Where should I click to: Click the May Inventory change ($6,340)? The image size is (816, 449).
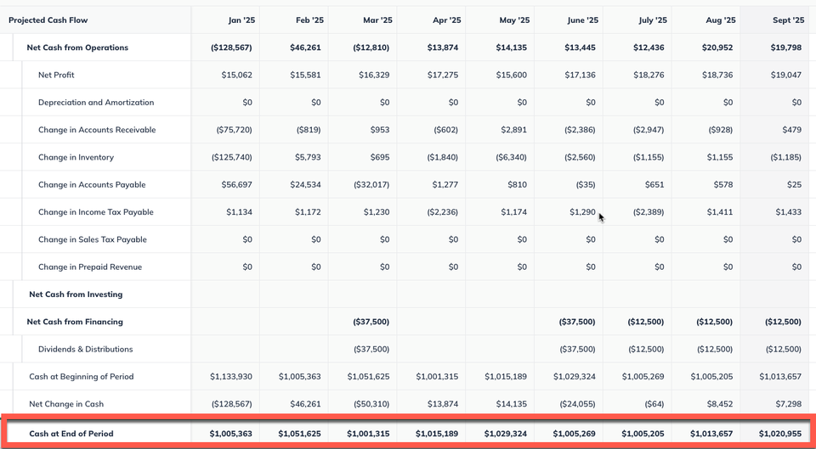(511, 158)
